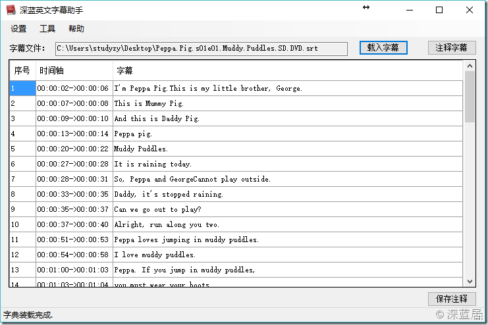Select row number 3 cell
The image size is (488, 325).
[x=22, y=118]
